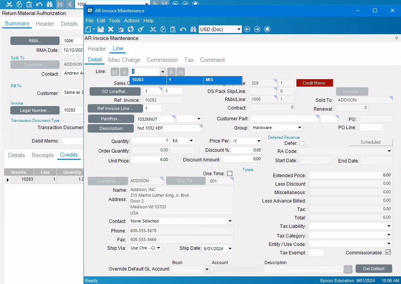Click the Cut scissors icon in AR Invoice toolbar
401x284 pixels.
(x=153, y=29)
